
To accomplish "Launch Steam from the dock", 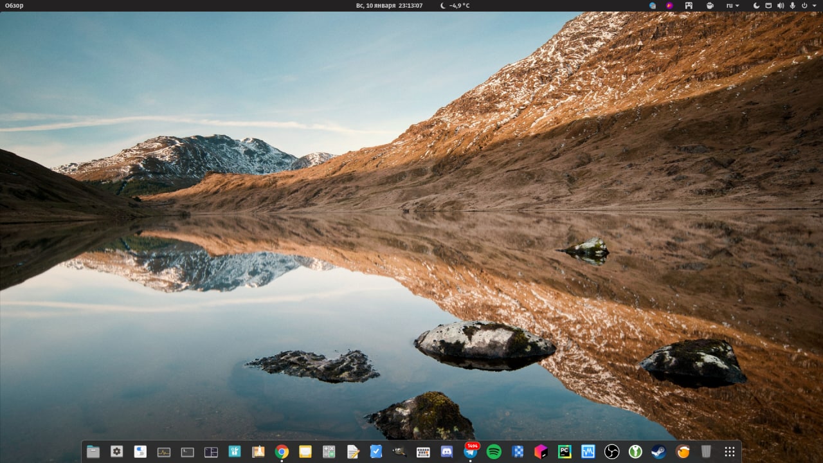I will pos(659,452).
